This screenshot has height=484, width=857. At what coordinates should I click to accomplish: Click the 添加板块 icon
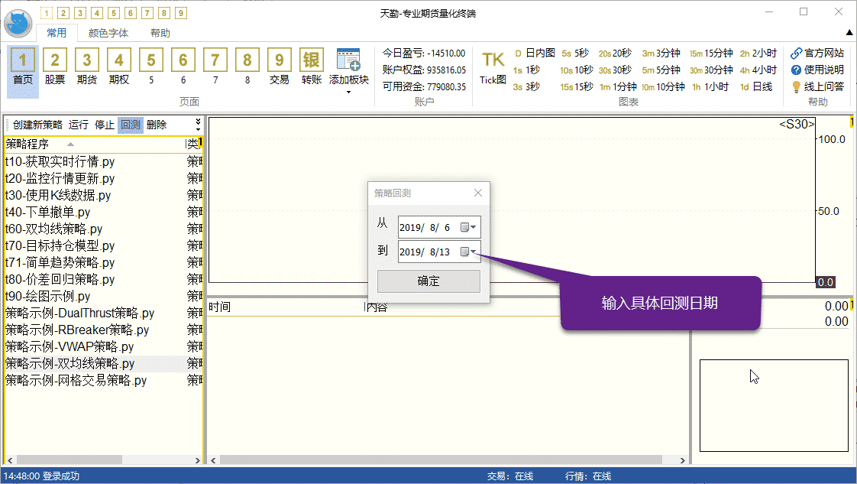pyautogui.click(x=348, y=67)
